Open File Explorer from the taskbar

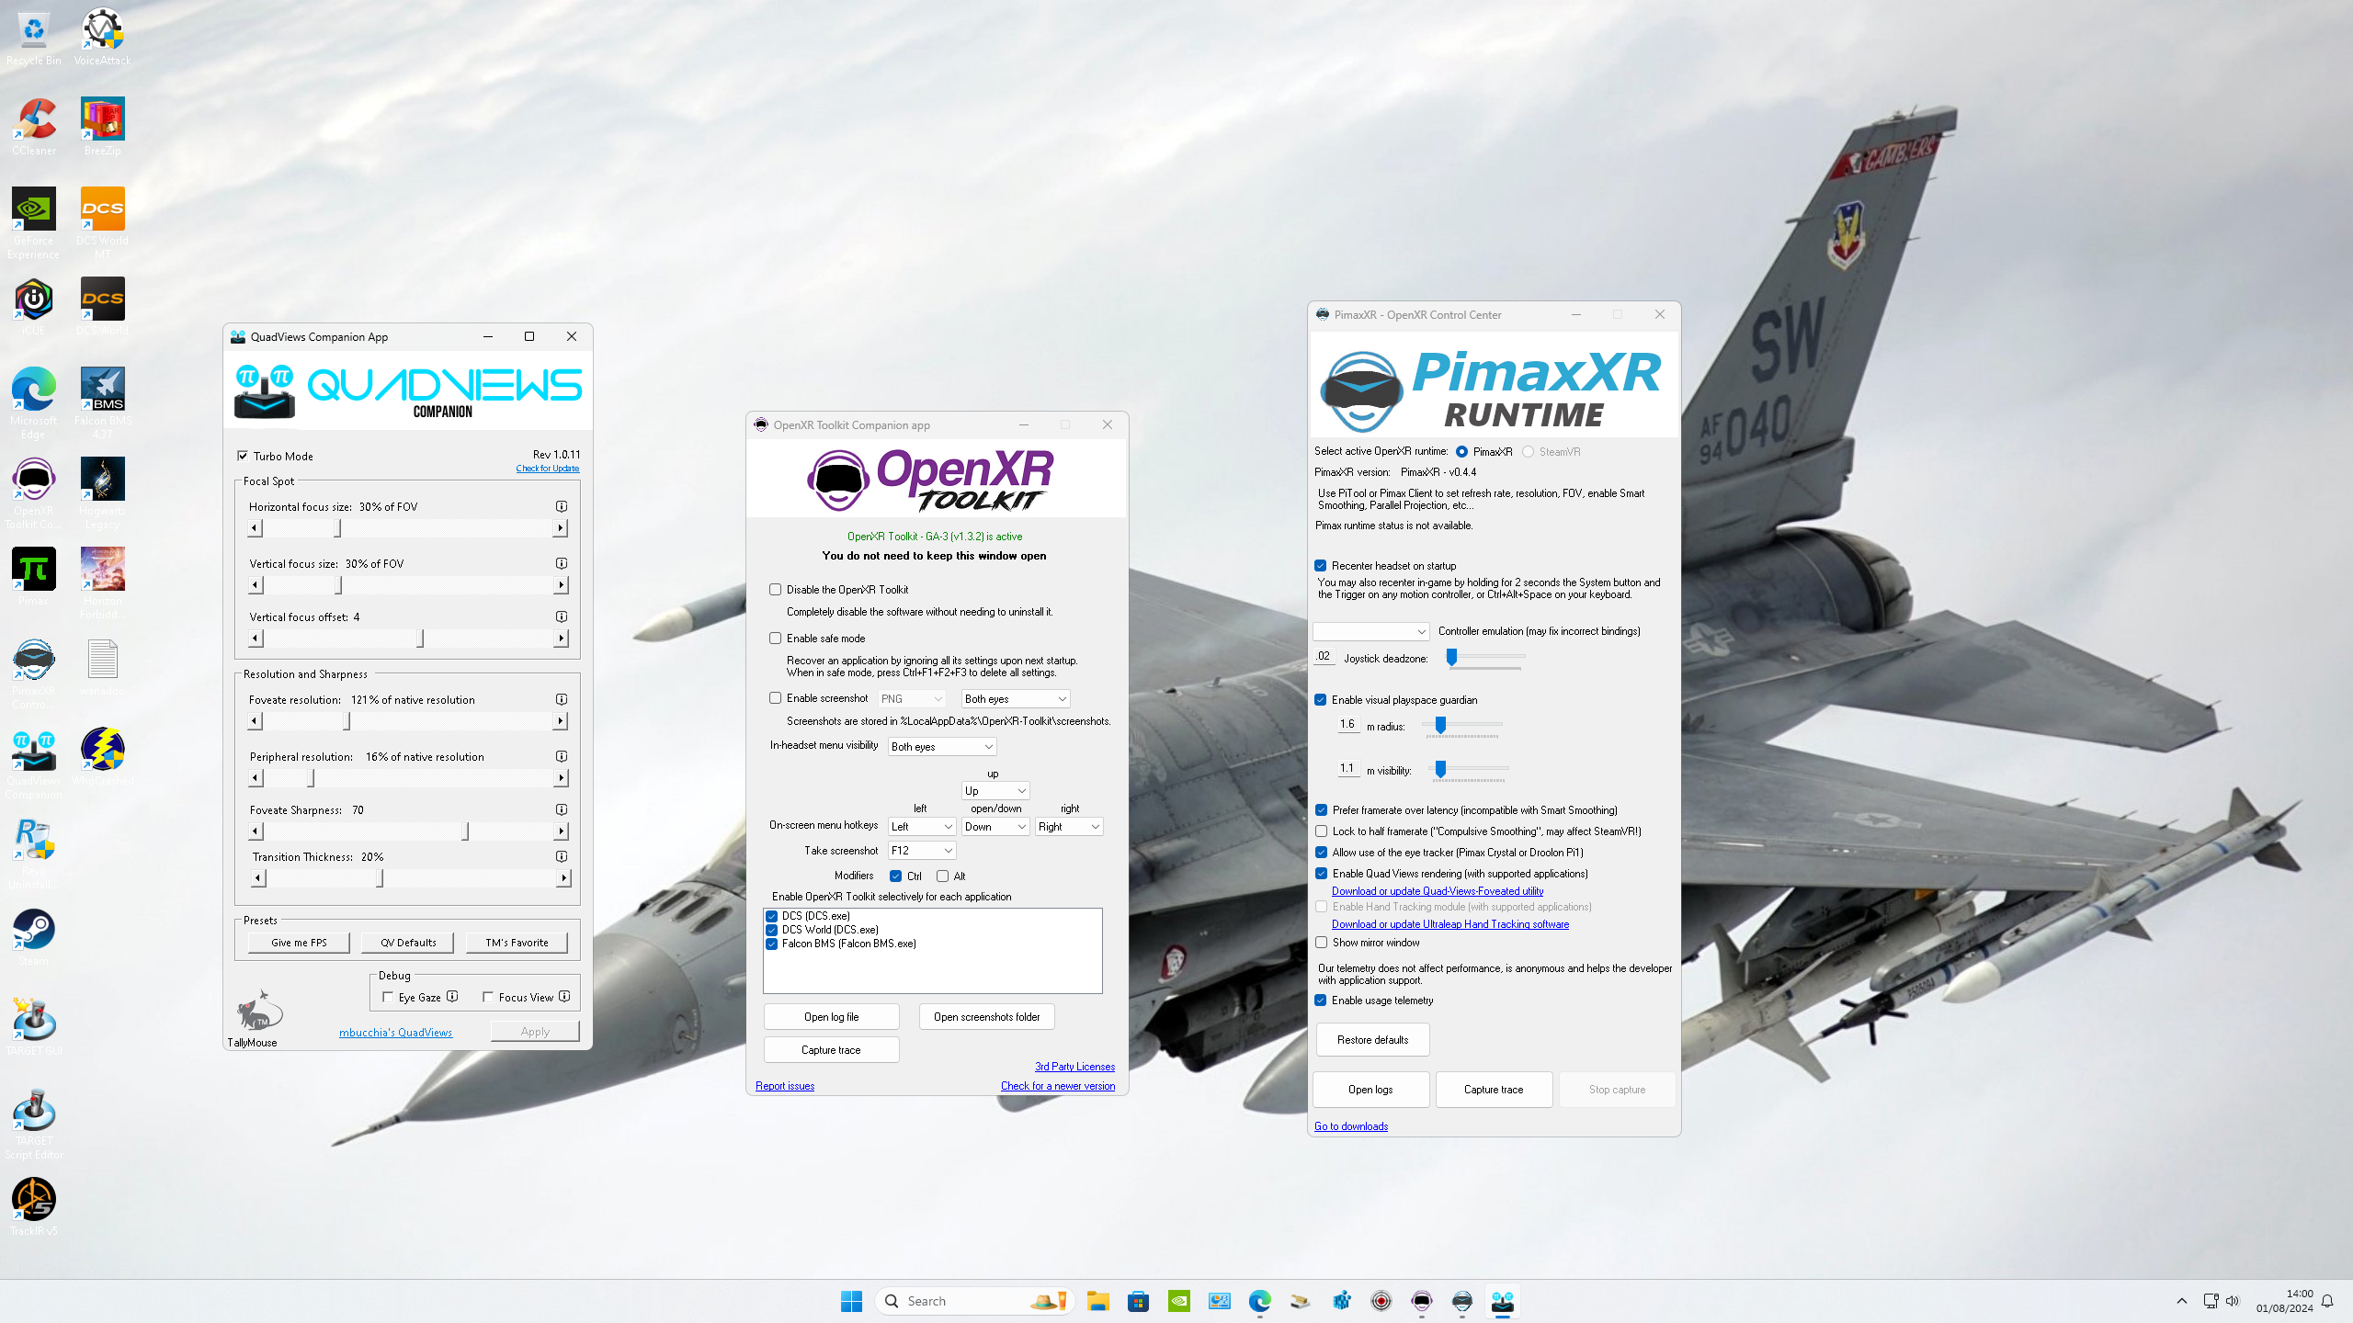(1097, 1301)
